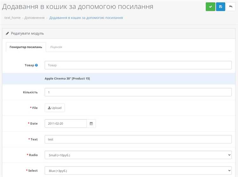
Task: Select the Генератор посилань tab
Action: pyautogui.click(x=26, y=47)
